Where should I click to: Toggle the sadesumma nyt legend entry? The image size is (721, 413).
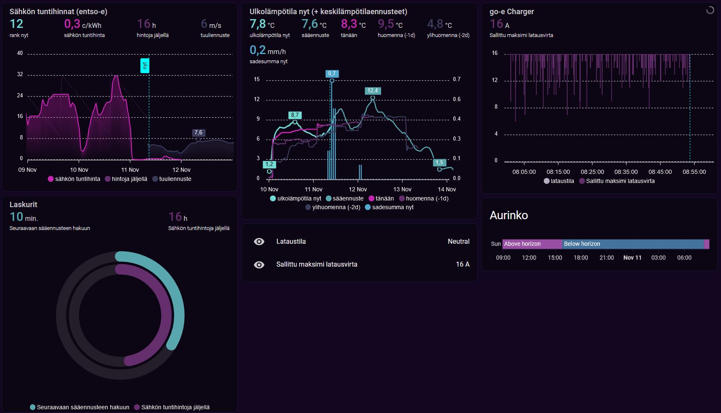(389, 207)
